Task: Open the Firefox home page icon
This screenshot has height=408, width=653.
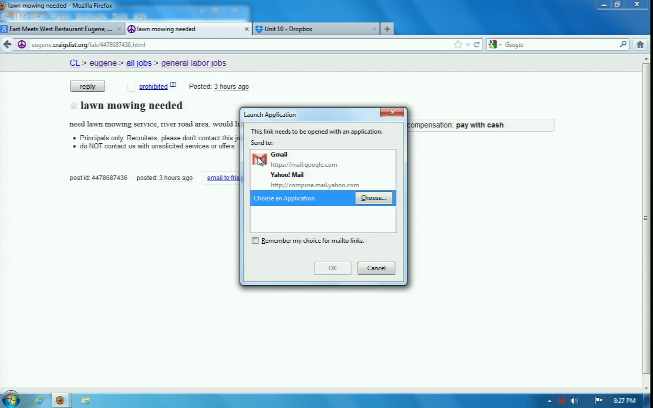Action: tap(640, 45)
